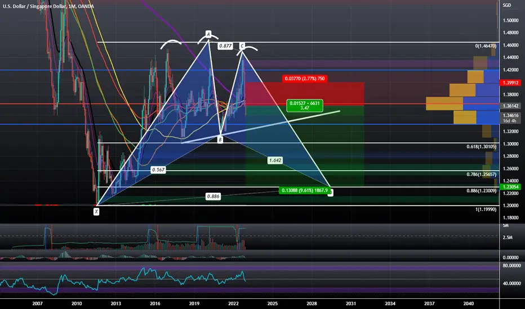Click the 2013 mark on time axis

click(x=116, y=303)
